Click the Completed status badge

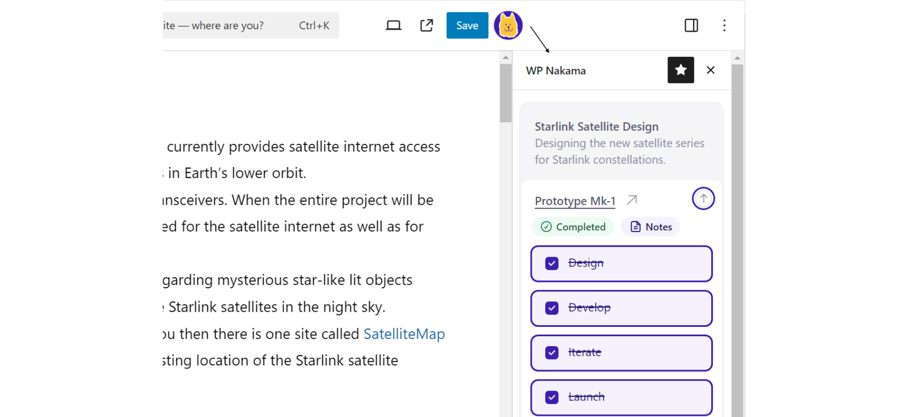pos(573,227)
